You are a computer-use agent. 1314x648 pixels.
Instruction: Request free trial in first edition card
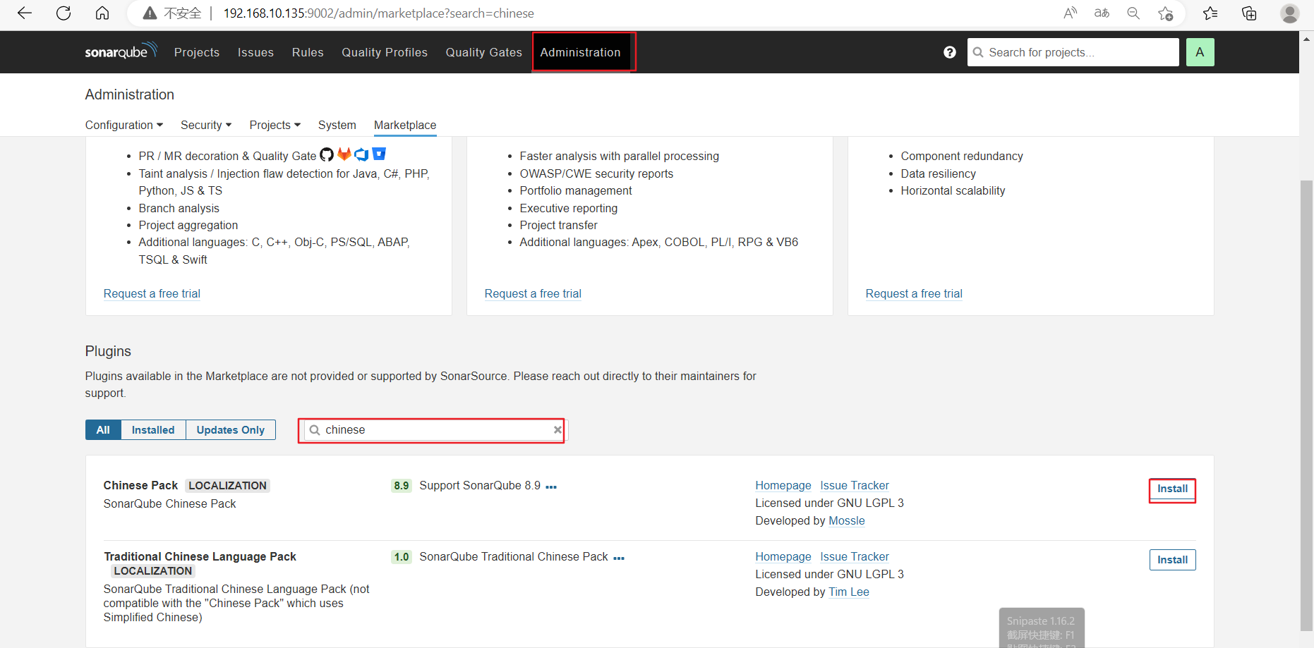click(152, 293)
